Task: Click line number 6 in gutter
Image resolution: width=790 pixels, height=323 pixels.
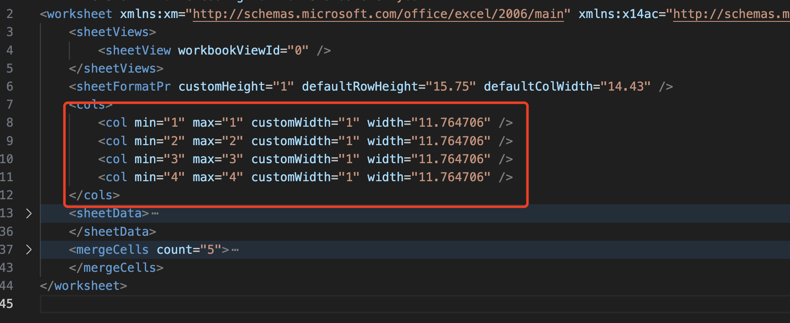Action: point(10,86)
